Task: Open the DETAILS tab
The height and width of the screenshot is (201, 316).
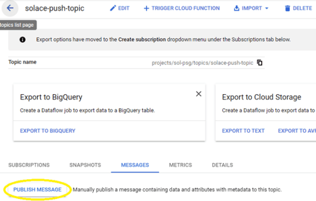Action: click(222, 165)
